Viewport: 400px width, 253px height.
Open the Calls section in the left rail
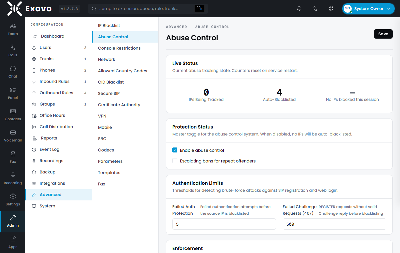13,51
